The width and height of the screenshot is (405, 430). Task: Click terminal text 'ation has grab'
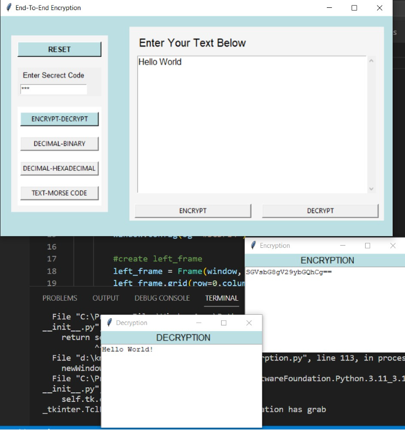[294, 409]
